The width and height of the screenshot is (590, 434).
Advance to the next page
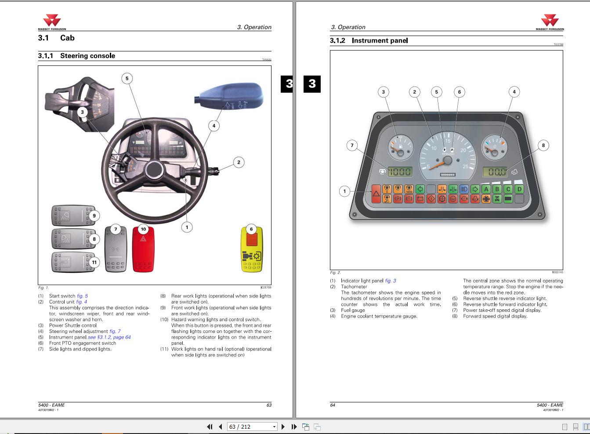click(283, 427)
